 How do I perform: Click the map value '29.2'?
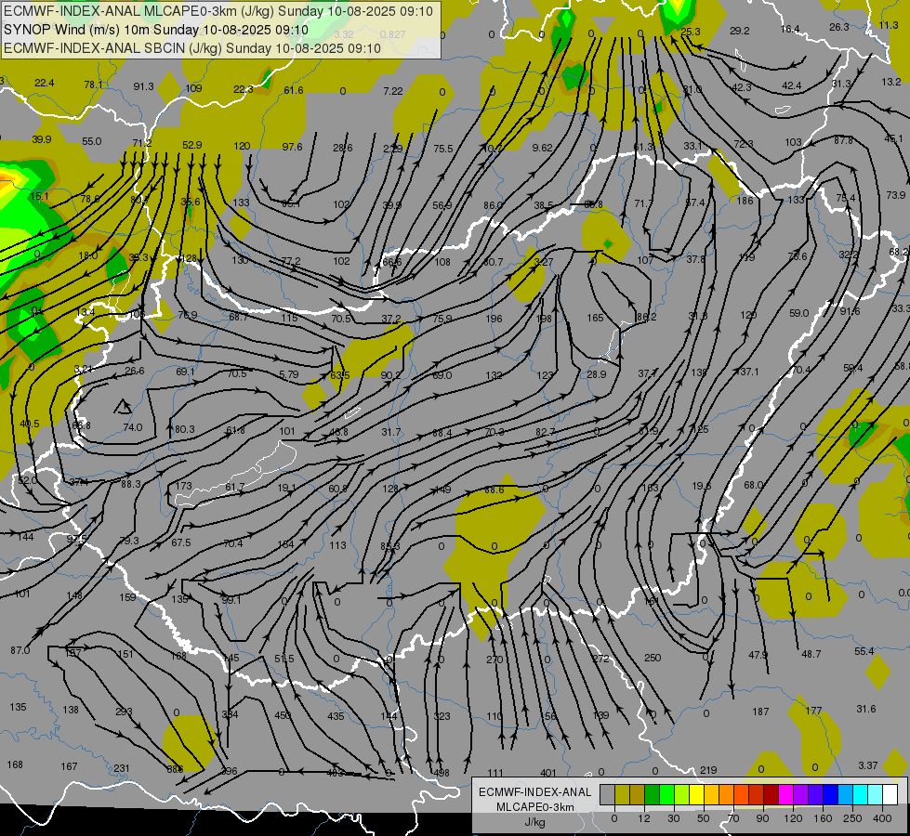click(739, 31)
